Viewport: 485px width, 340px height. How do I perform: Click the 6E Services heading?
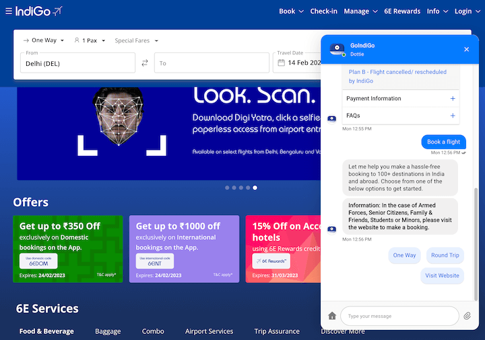[x=47, y=308]
